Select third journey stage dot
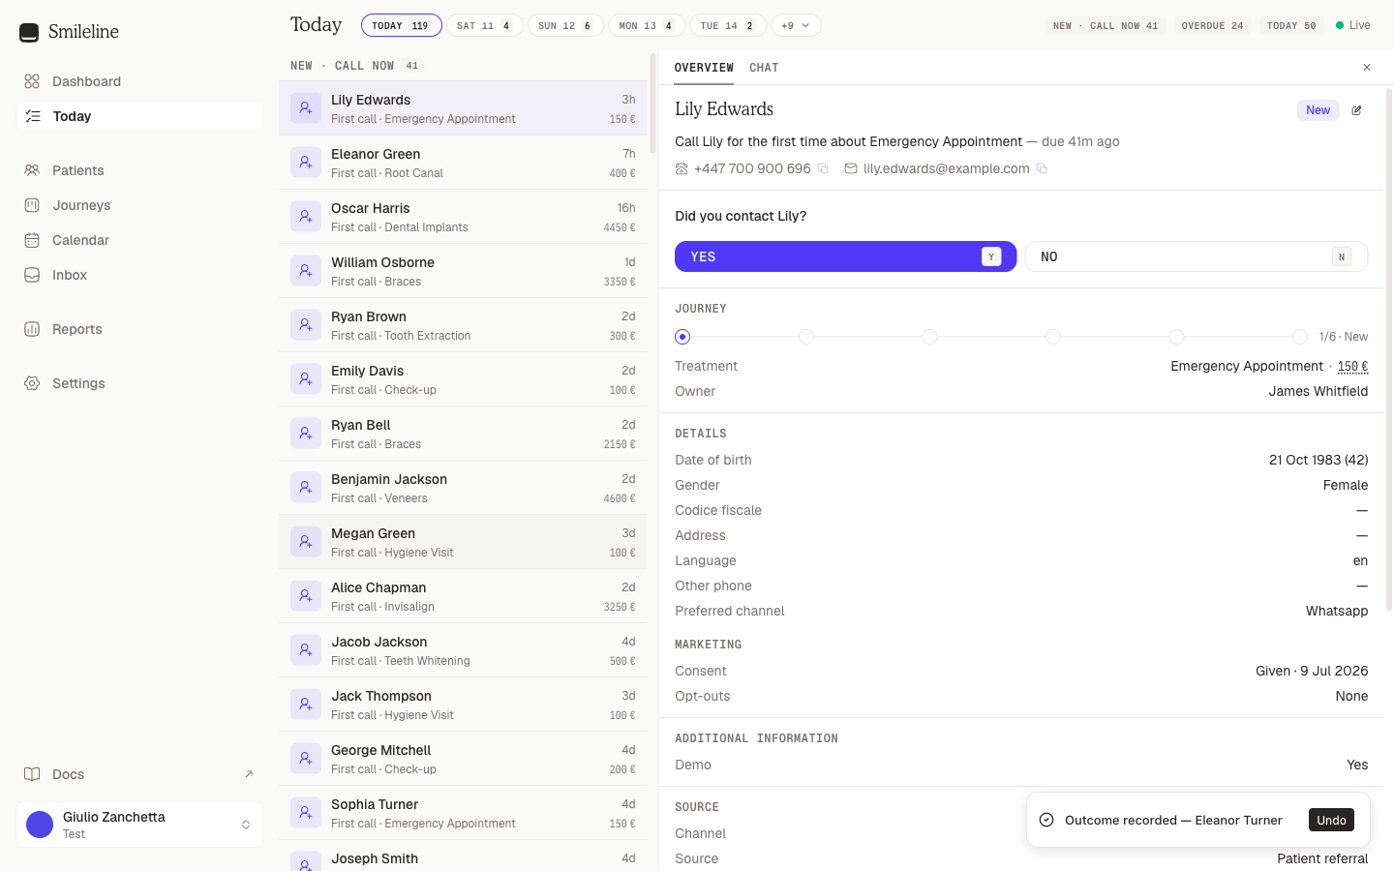 (929, 337)
